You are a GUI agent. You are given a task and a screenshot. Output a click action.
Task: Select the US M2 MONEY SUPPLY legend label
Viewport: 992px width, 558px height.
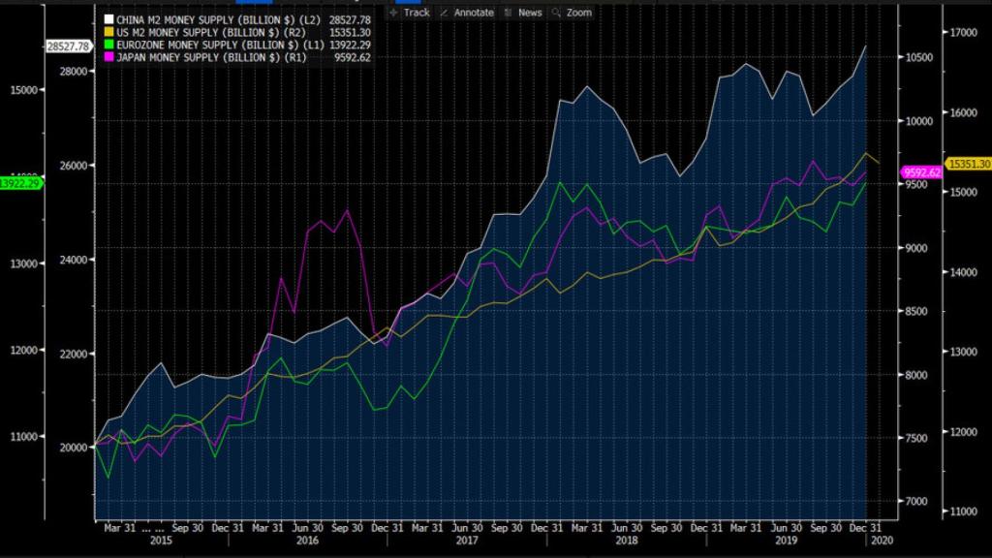[x=211, y=32]
